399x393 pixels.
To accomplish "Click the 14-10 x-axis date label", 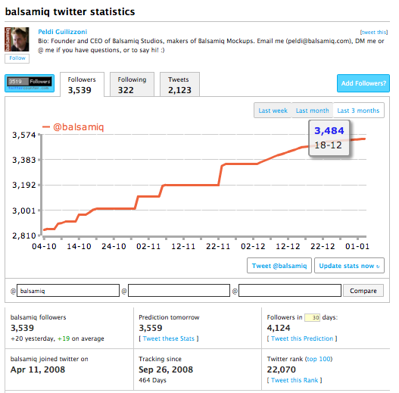I will [79, 246].
